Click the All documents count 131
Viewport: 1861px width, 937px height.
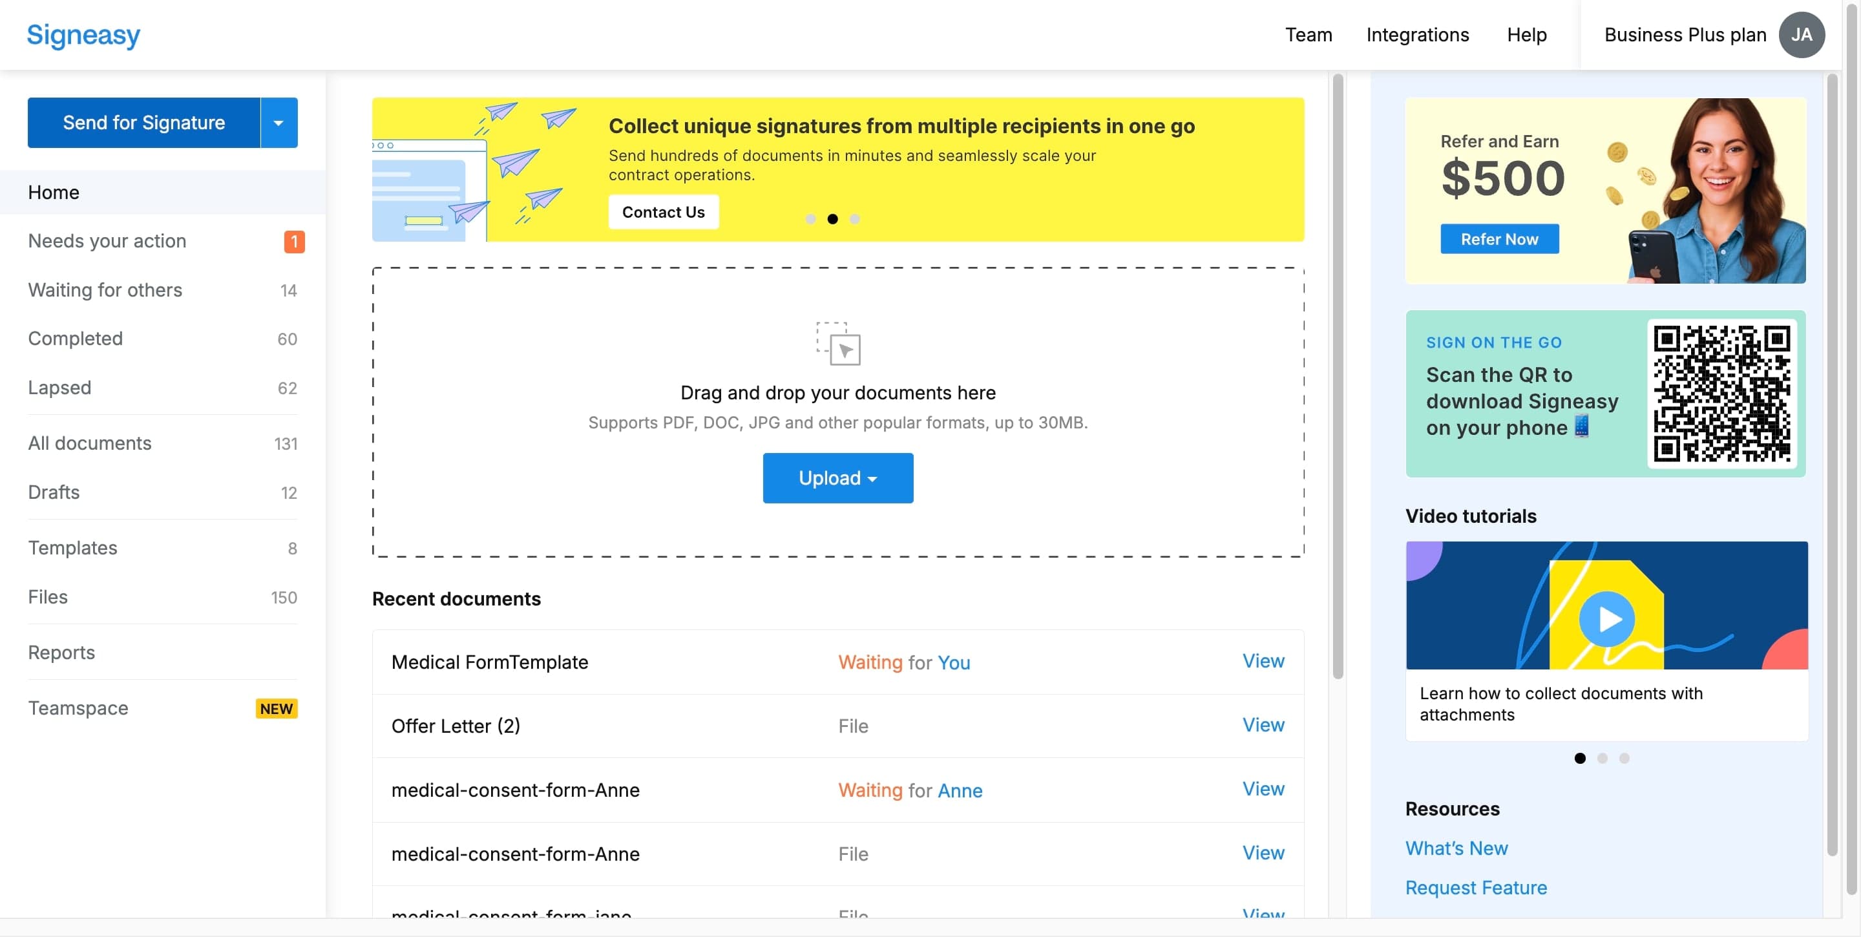(x=286, y=445)
